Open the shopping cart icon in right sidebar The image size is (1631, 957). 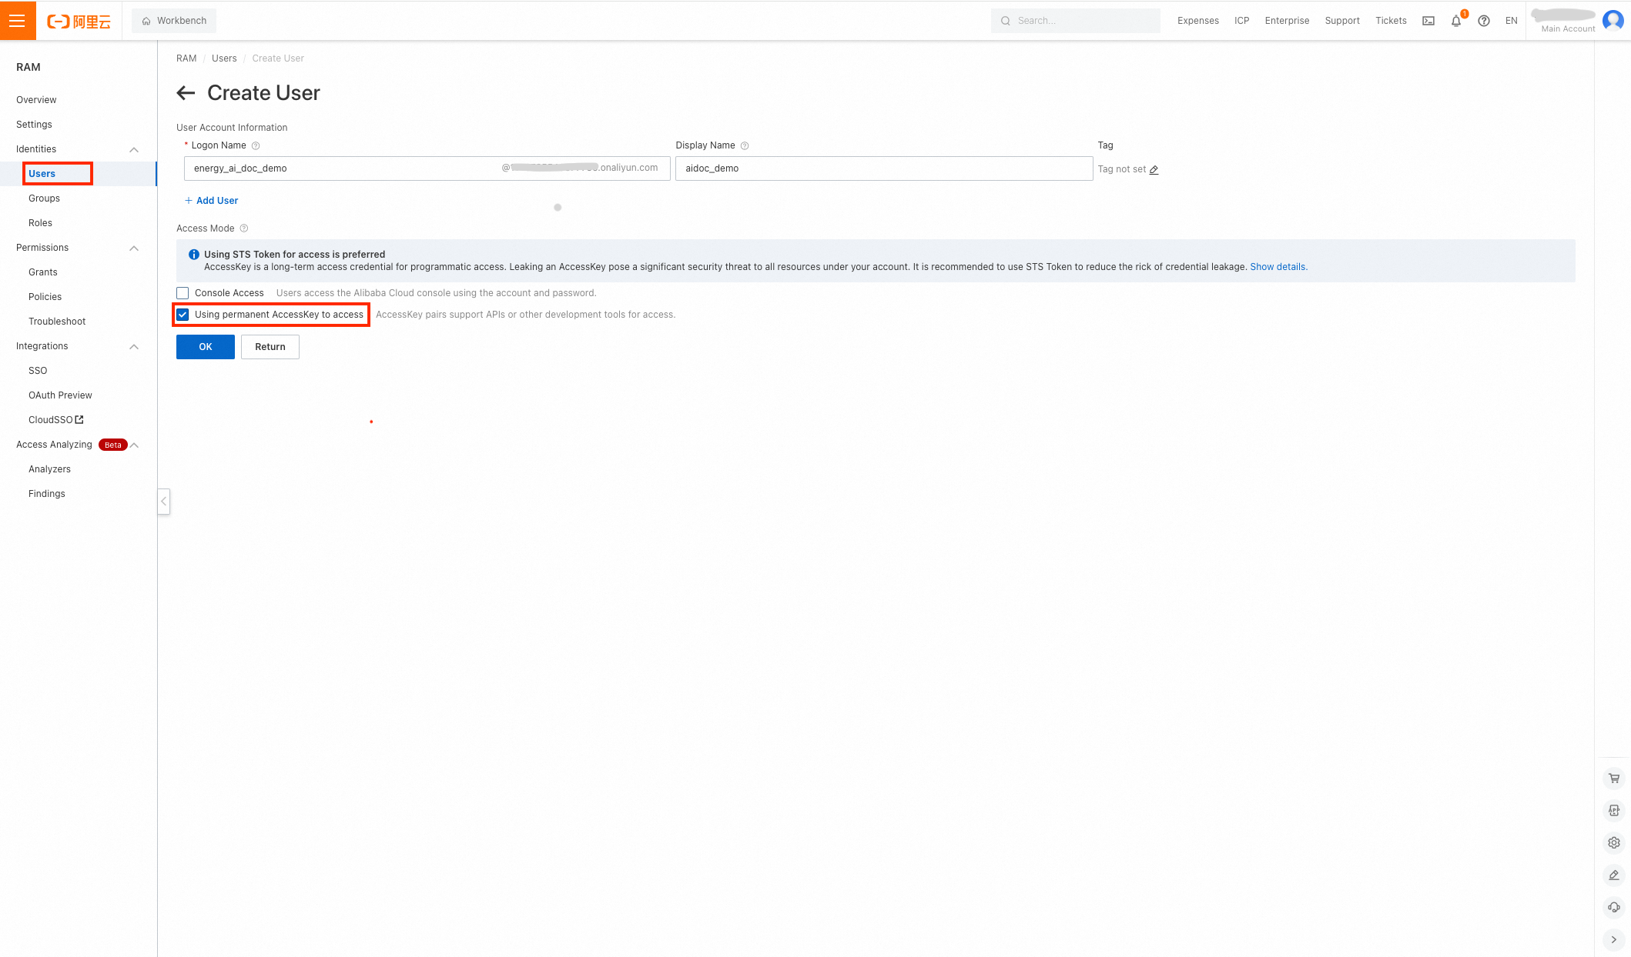coord(1614,778)
